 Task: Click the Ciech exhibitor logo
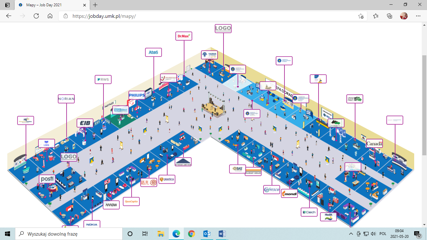[x=309, y=212]
